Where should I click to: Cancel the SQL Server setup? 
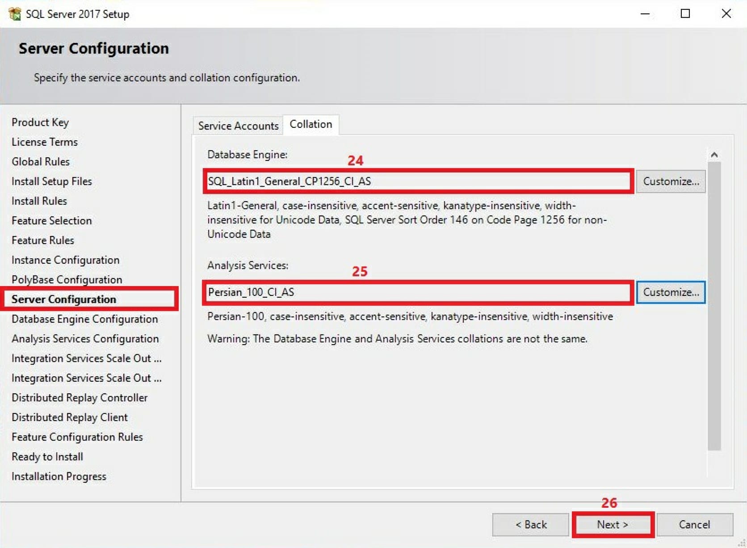[694, 524]
